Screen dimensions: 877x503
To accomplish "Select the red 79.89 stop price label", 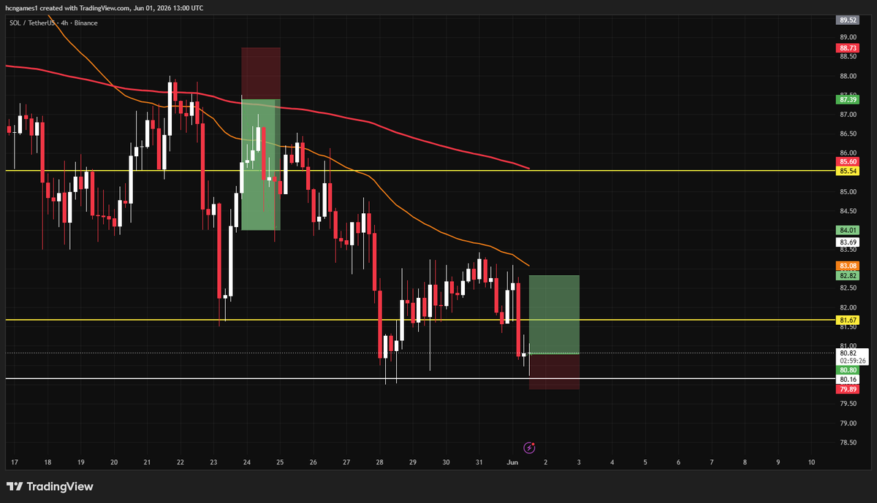I will pyautogui.click(x=848, y=390).
